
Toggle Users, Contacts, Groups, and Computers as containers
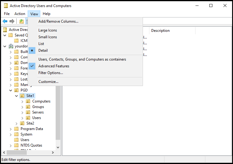click(85, 59)
